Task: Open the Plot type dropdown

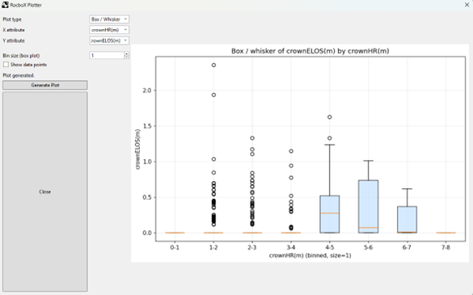Action: (x=109, y=19)
